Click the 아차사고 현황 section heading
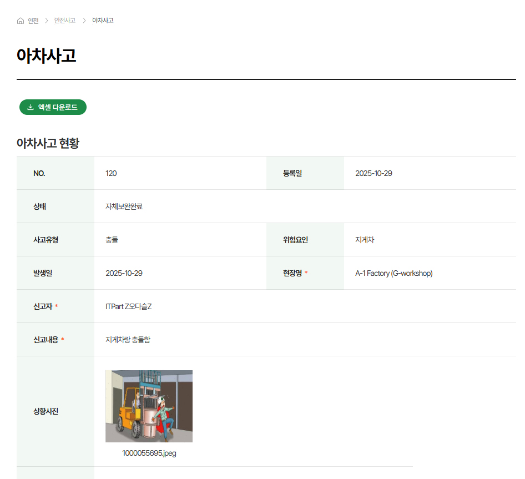 point(48,143)
